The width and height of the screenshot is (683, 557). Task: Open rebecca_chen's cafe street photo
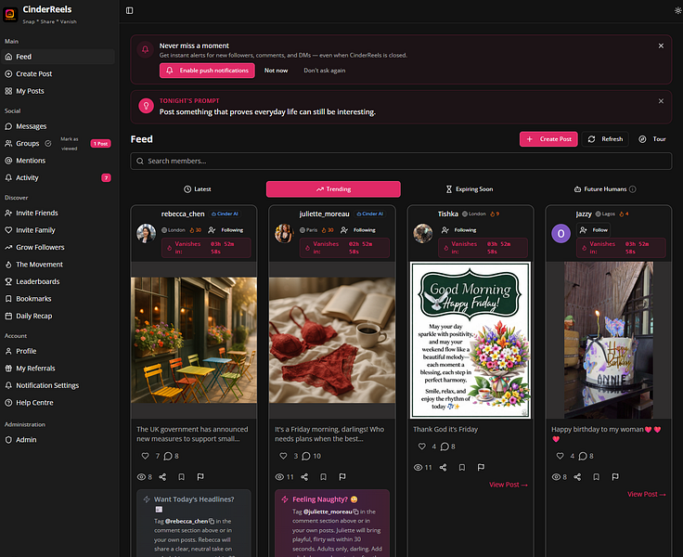click(194, 340)
